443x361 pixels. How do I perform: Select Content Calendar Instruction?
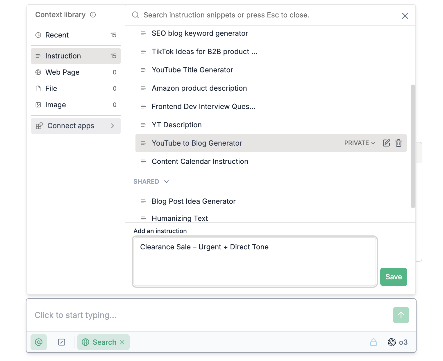271,162
